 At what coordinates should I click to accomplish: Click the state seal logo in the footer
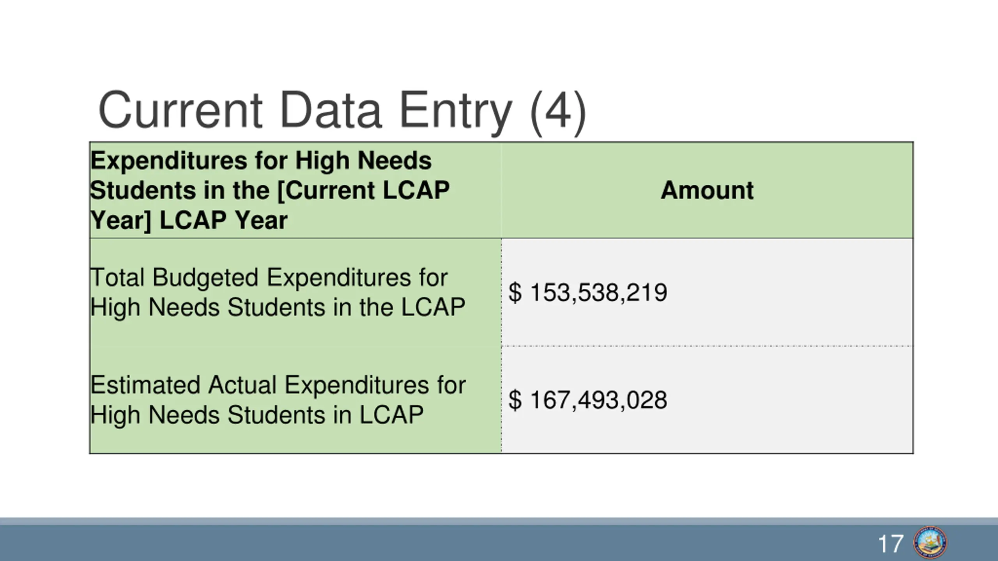click(x=930, y=543)
